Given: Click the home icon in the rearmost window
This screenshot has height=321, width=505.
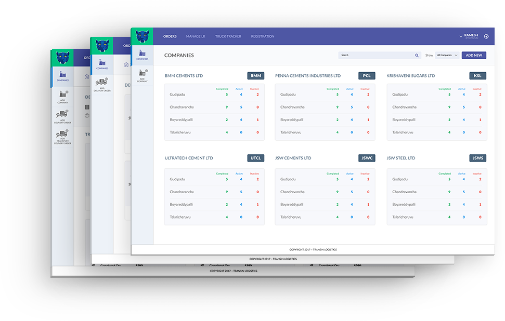Looking at the screenshot, I should (87, 76).
